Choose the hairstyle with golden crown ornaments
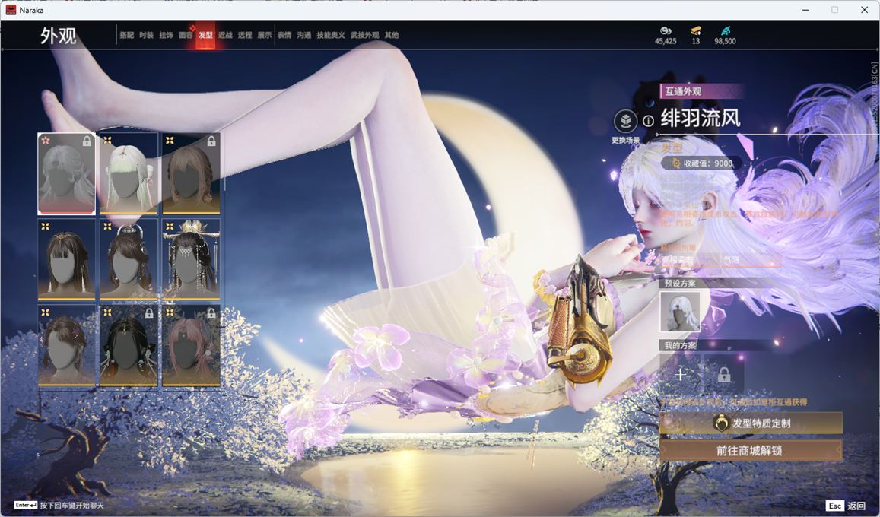 click(191, 260)
